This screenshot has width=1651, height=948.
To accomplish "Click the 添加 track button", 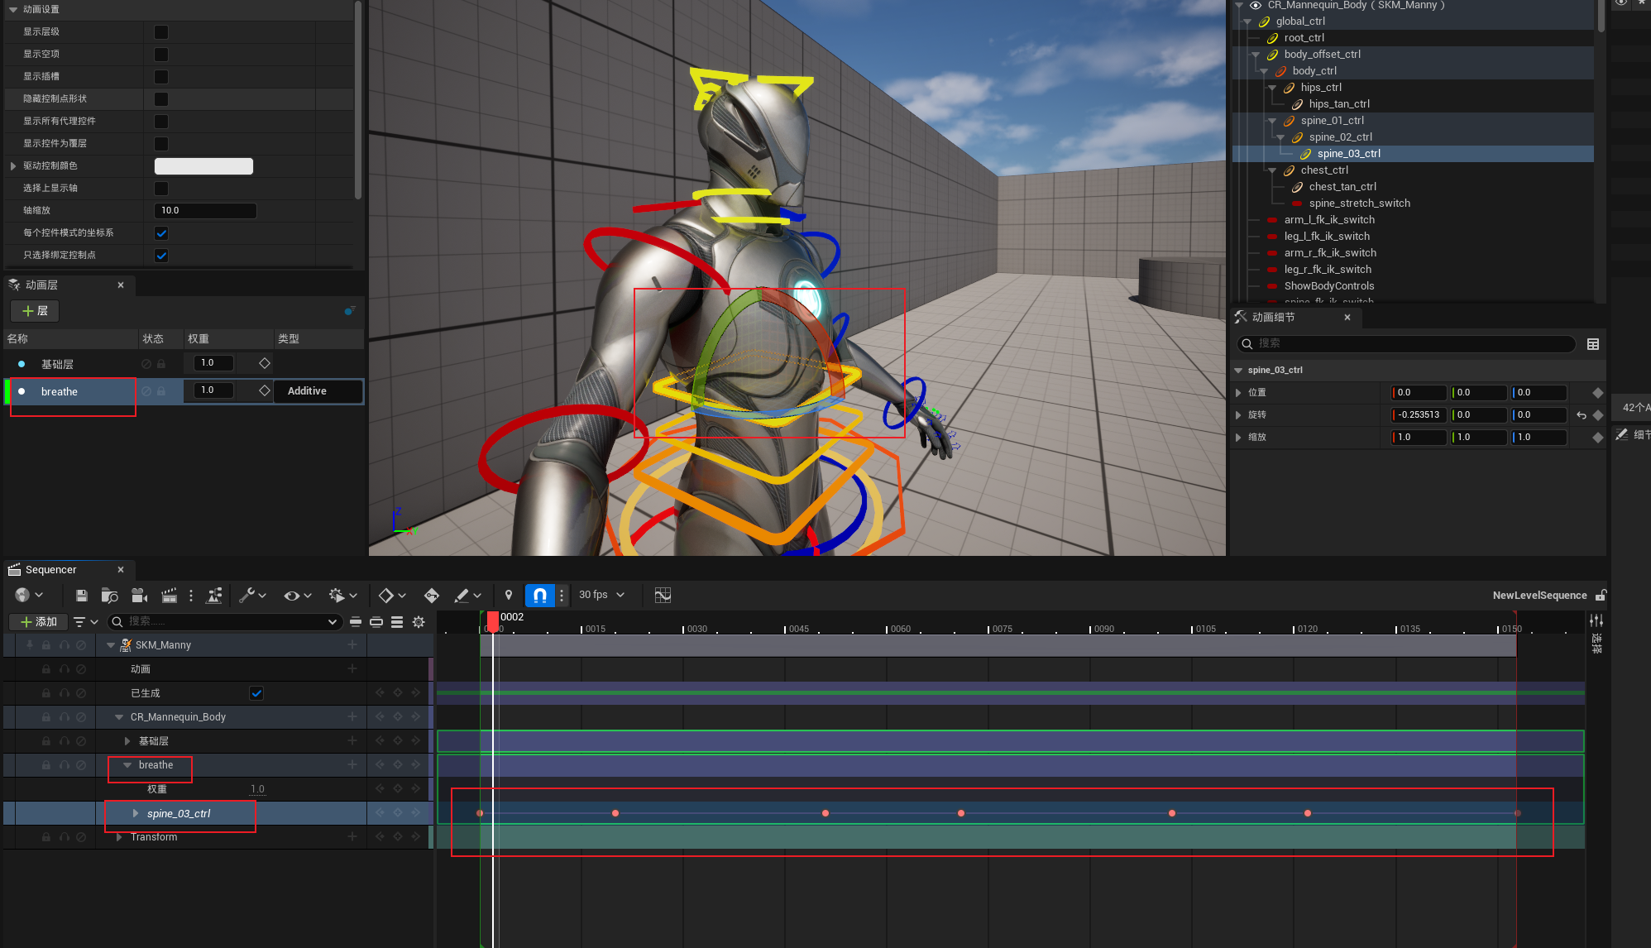I will point(38,622).
